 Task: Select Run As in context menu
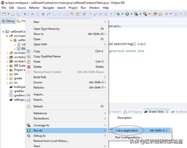(67, 130)
